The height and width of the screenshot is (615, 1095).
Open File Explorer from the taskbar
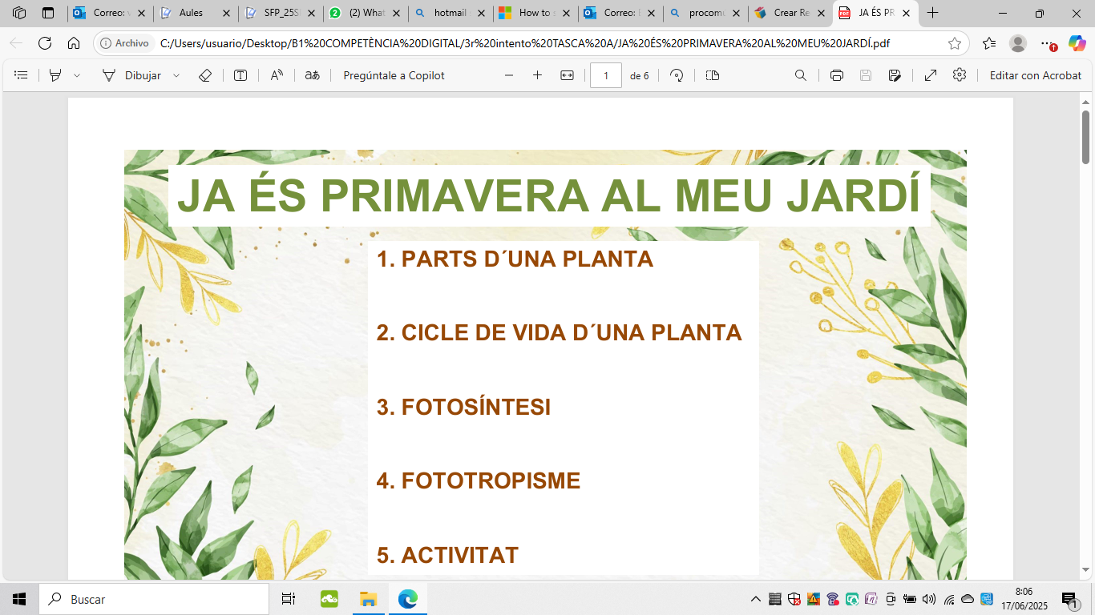368,599
